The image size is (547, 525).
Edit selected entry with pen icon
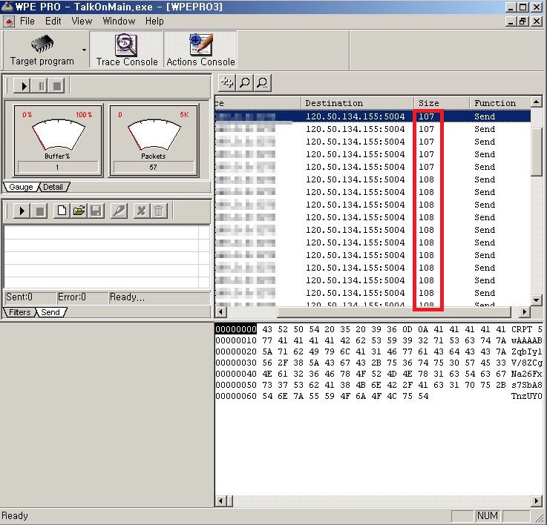pos(119,211)
